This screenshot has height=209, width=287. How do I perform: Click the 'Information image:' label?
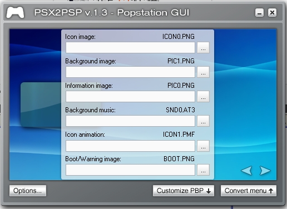[x=89, y=86]
